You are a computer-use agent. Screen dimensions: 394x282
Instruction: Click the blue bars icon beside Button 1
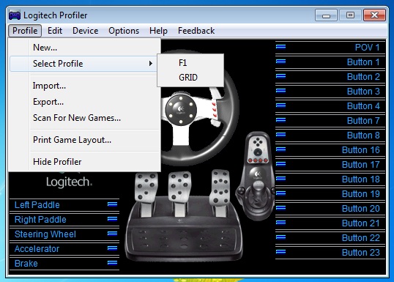pos(280,61)
